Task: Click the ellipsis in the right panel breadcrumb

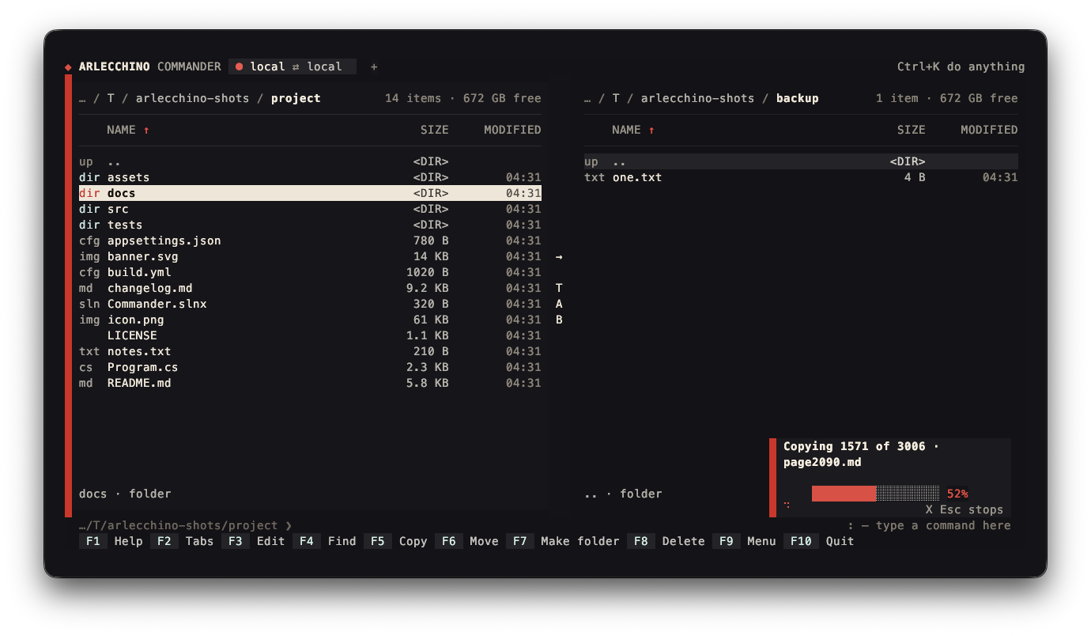Action: 588,98
